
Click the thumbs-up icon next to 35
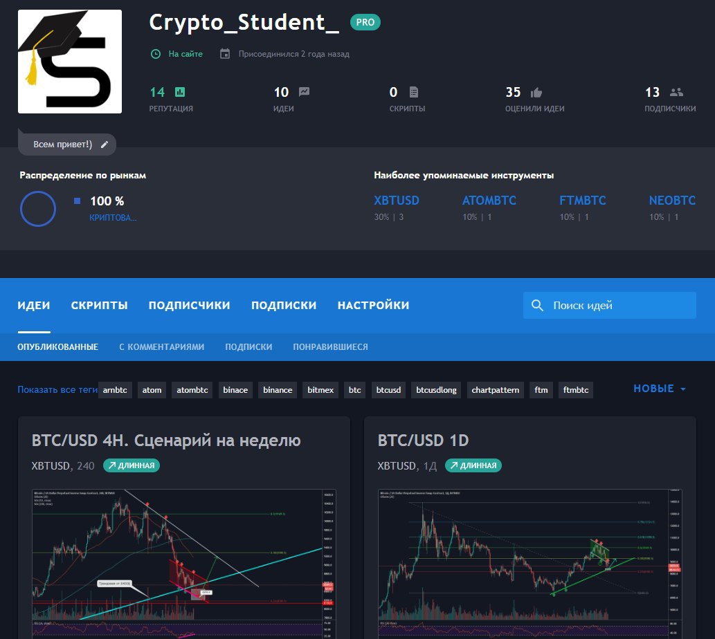536,93
